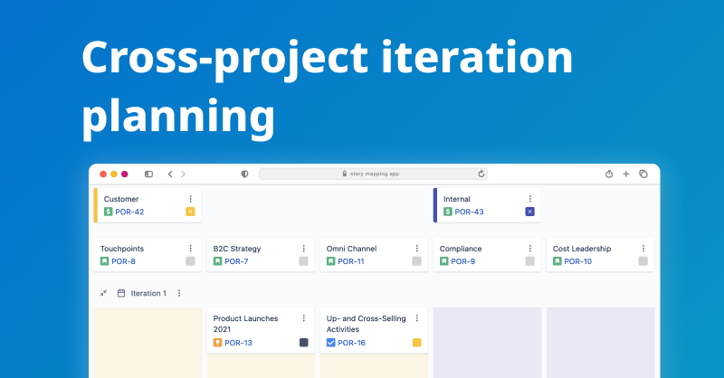The height and width of the screenshot is (378, 724).
Task: Select the Cost Leadership card title
Action: tap(582, 249)
